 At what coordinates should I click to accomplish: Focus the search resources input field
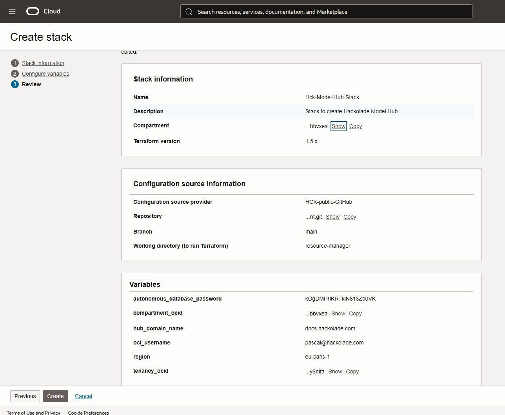click(329, 12)
